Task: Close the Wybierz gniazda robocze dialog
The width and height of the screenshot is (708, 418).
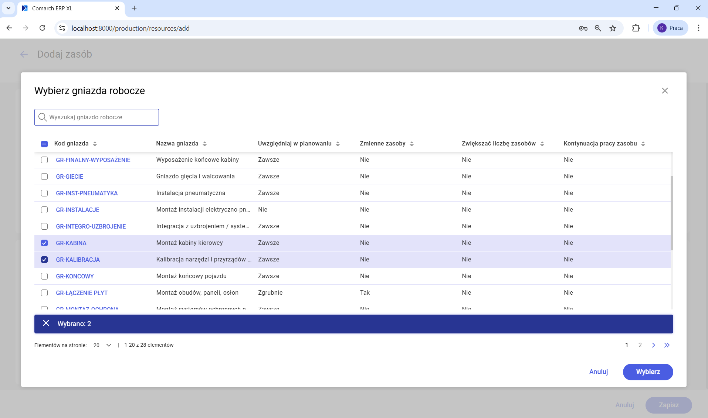Action: (x=664, y=91)
